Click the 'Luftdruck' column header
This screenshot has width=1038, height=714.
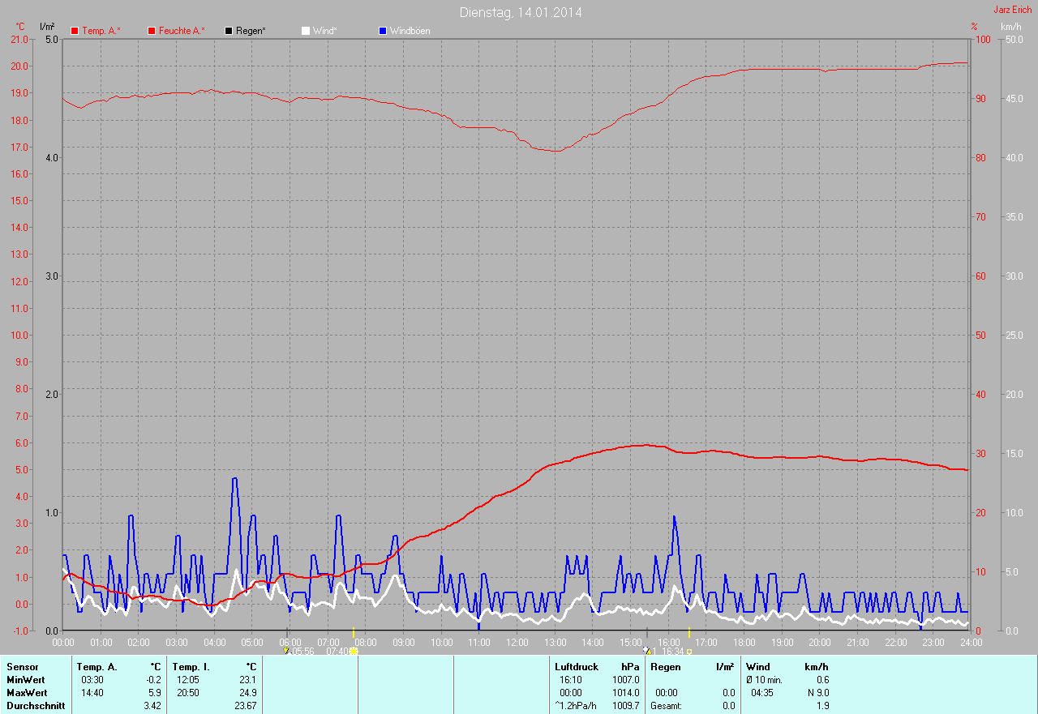(x=577, y=666)
